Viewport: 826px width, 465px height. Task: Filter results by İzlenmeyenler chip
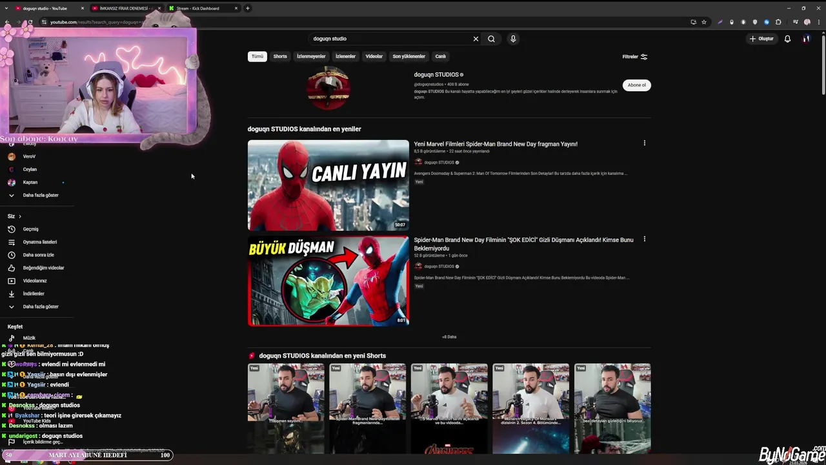[x=311, y=56]
